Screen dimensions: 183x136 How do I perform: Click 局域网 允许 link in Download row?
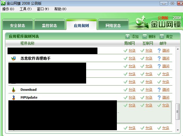pos(132,90)
